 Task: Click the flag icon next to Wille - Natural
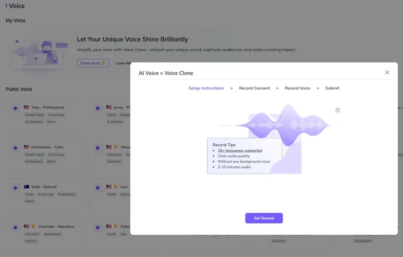point(26,187)
